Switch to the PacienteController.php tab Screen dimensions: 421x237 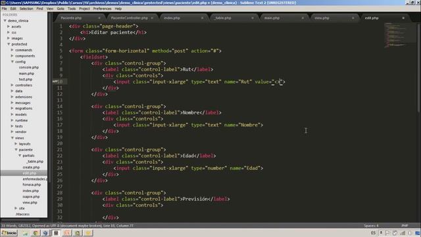tap(130, 18)
